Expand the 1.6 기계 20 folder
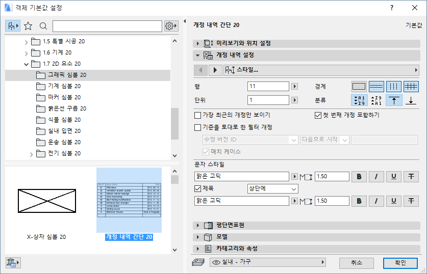The height and width of the screenshot is (274, 427). (x=26, y=53)
